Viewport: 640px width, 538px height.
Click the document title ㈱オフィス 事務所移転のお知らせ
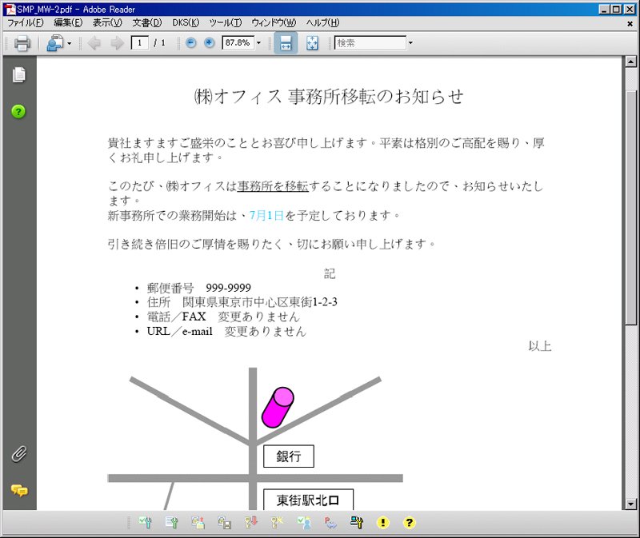point(329,96)
